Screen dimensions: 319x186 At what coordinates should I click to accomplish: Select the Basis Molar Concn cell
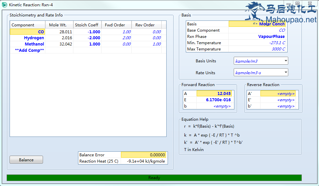[x=258, y=24]
